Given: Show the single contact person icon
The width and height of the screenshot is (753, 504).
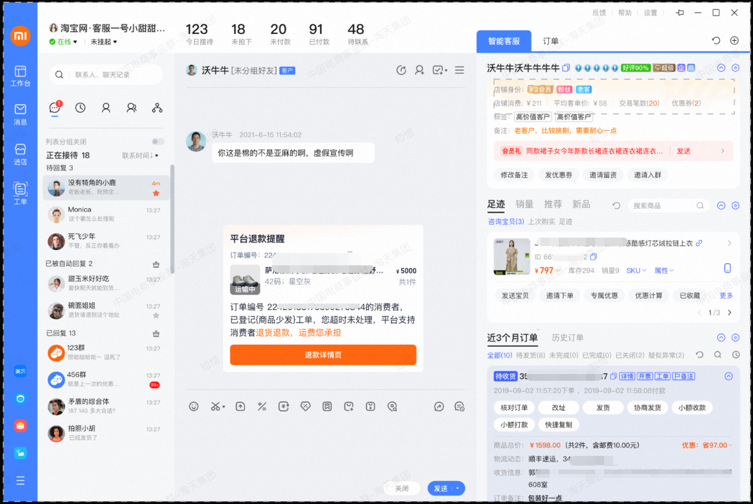Looking at the screenshot, I should click(x=106, y=108).
